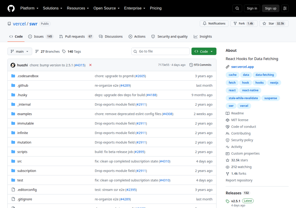
Task: Select the stale-while-revalidate topic tag
Action: click(x=243, y=98)
